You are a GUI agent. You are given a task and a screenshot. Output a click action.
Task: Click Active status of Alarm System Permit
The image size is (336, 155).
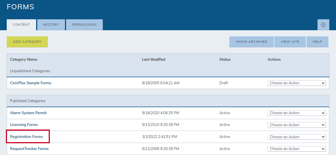(x=225, y=113)
